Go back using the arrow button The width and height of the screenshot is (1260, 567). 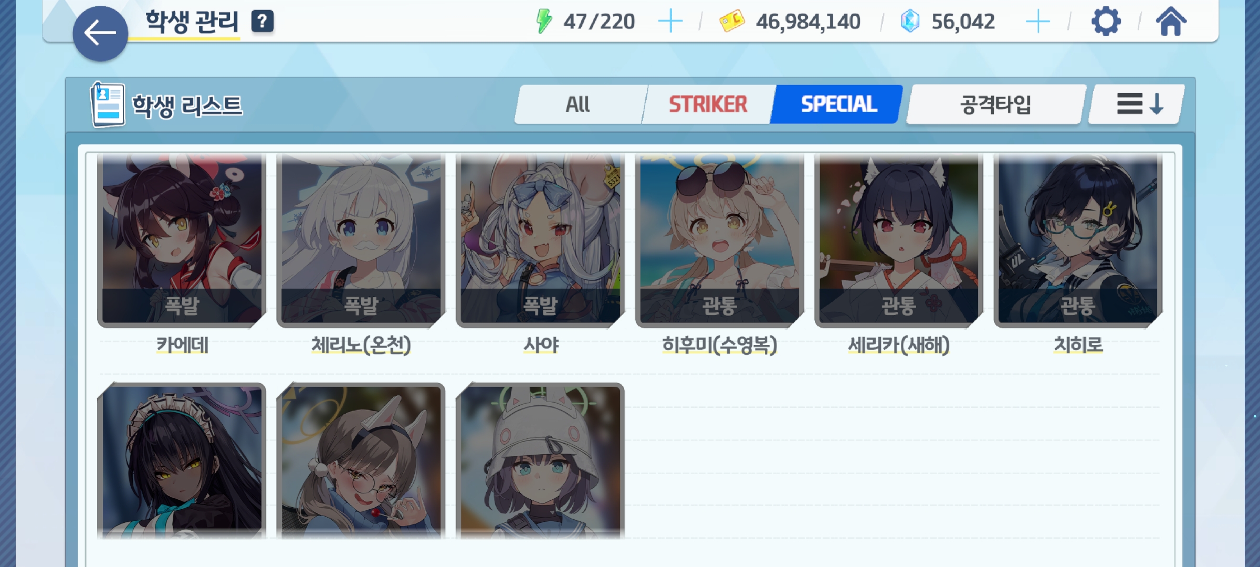[100, 34]
